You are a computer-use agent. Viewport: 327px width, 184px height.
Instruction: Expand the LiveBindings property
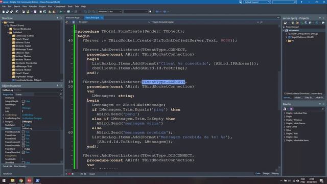tap(3, 115)
